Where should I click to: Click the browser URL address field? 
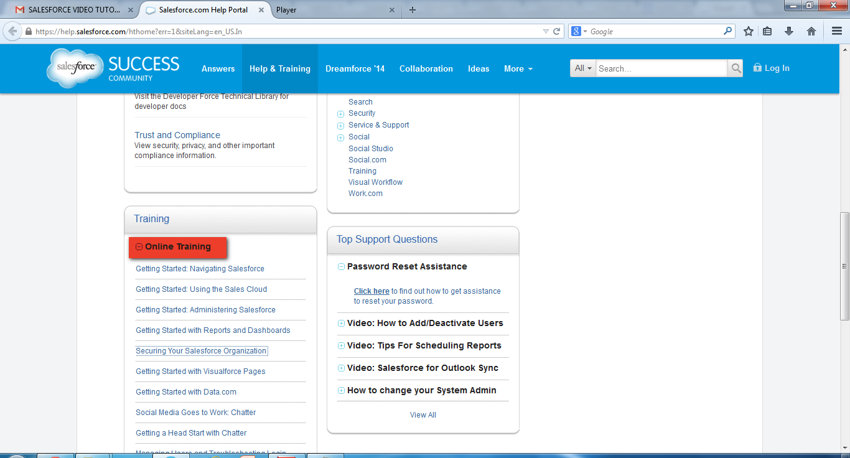coord(286,31)
